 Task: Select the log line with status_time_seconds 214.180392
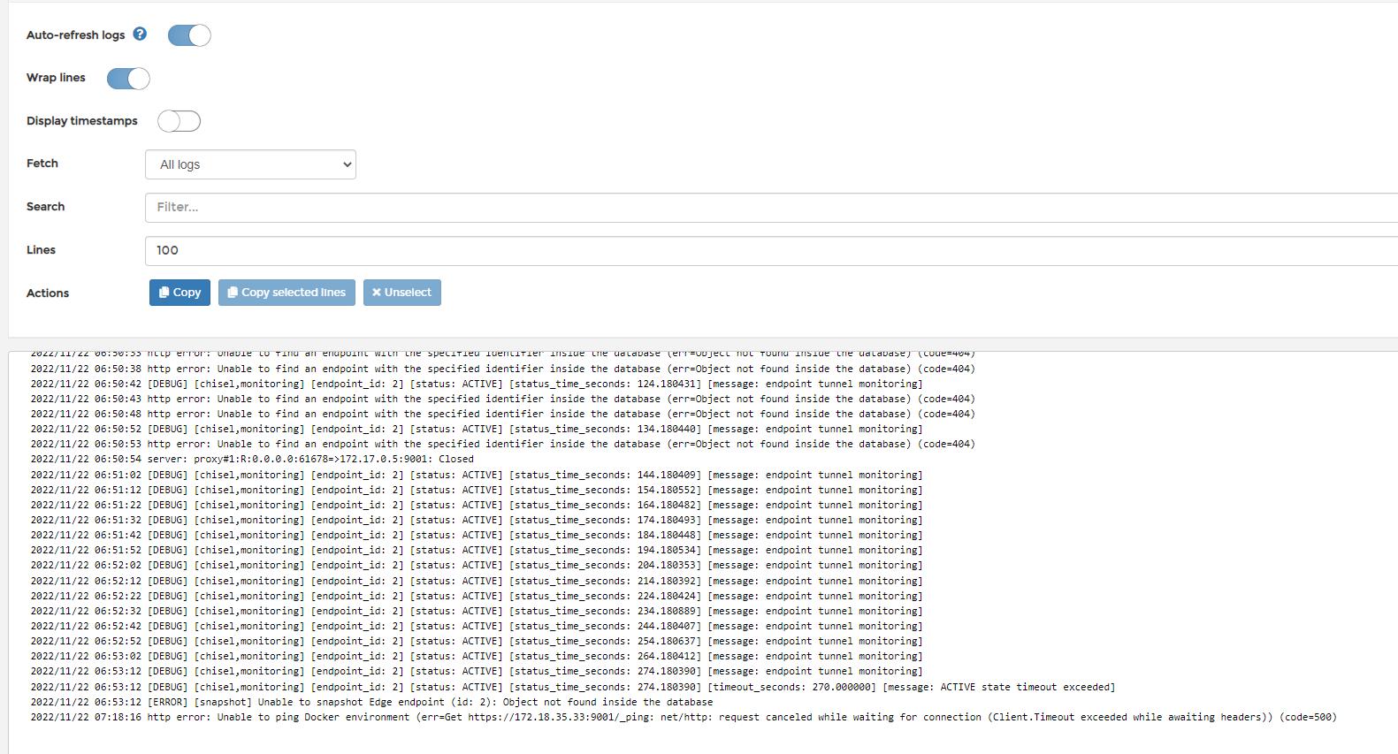pos(477,581)
